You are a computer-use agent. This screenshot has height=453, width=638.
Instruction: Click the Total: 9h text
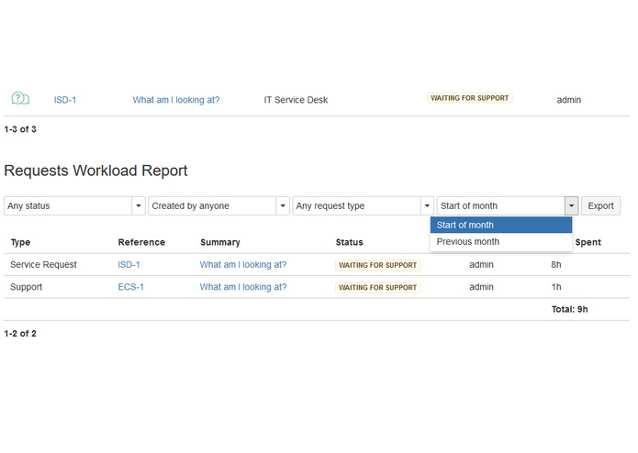click(x=569, y=310)
